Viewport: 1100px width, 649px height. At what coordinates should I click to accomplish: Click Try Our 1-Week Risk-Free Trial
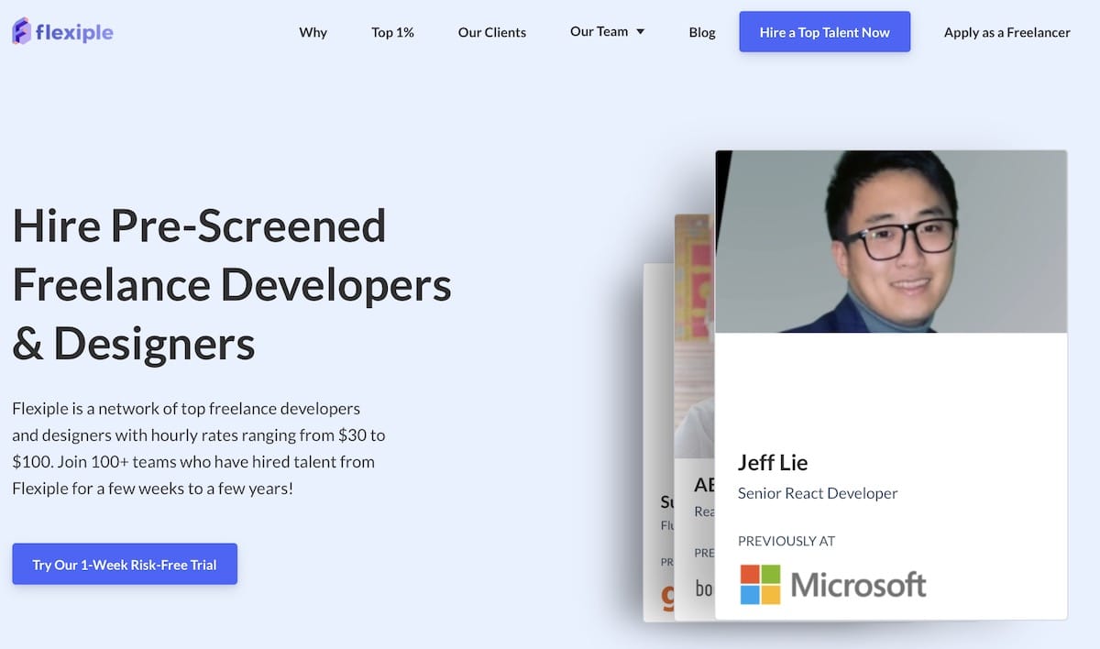point(125,564)
